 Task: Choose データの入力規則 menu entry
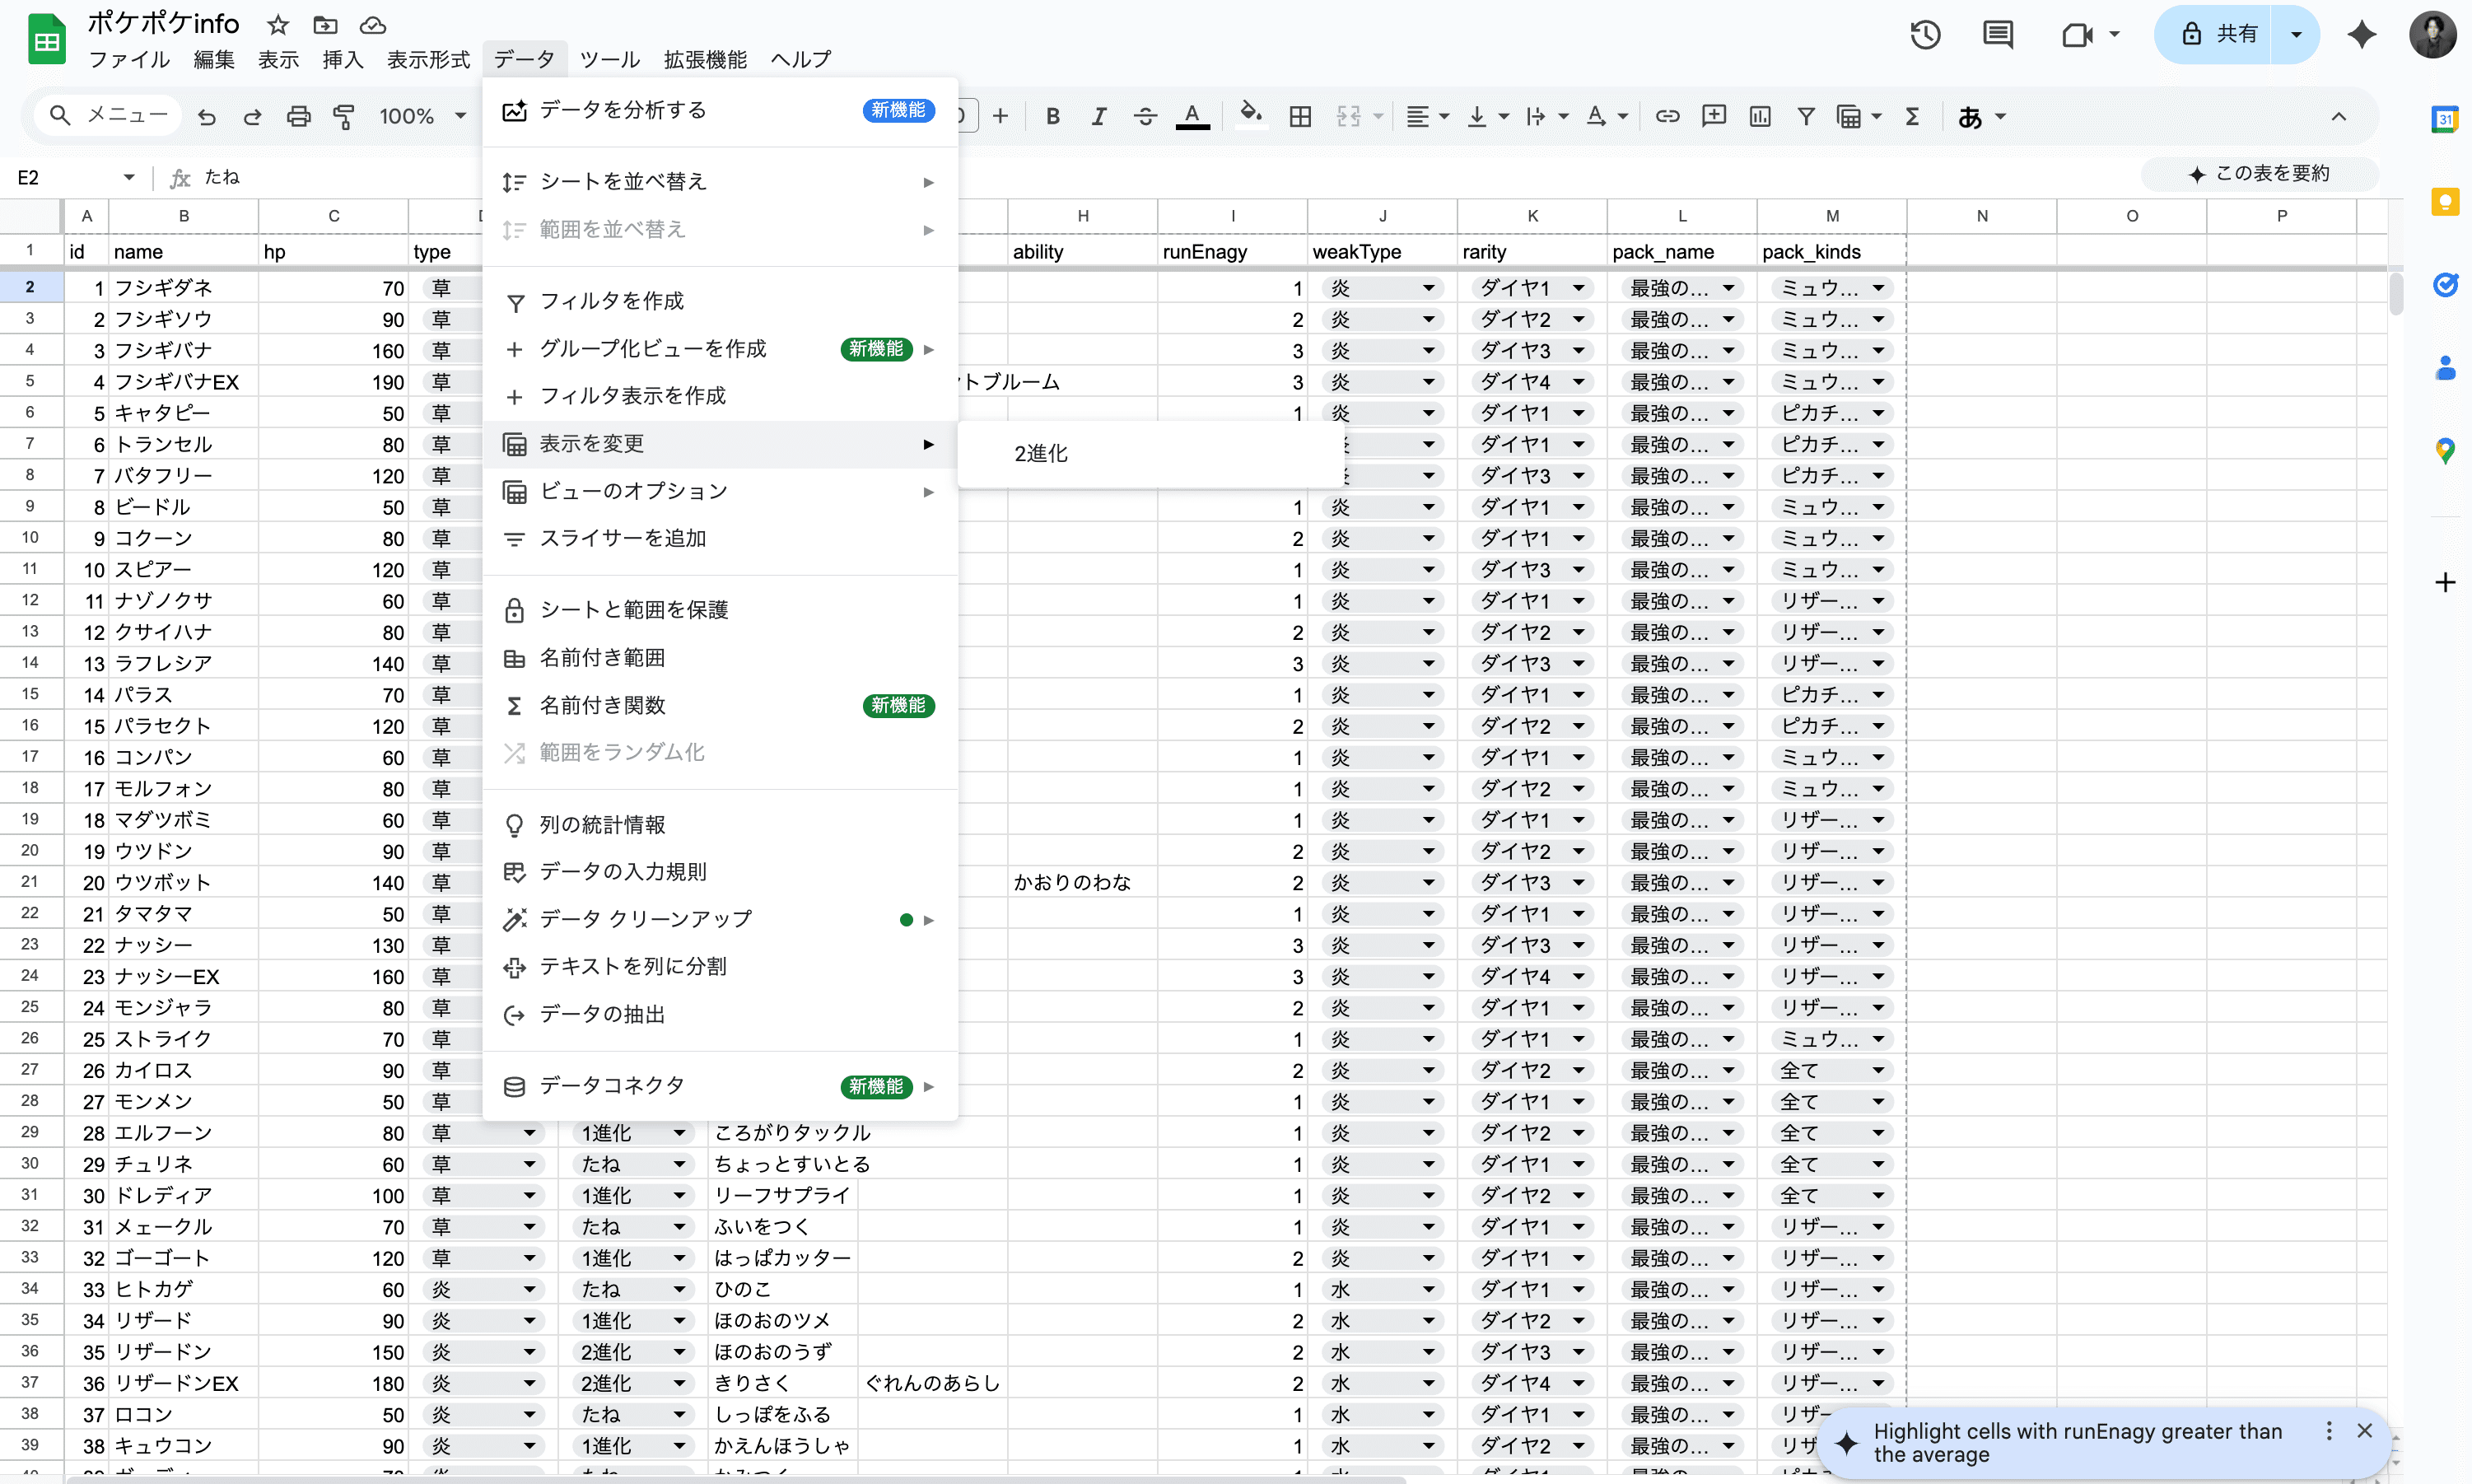point(720,872)
